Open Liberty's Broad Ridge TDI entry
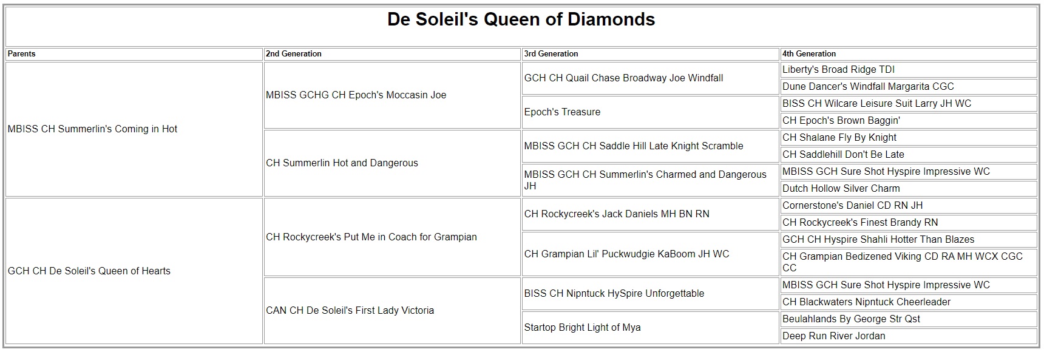Screen dimensions: 1044x352 click(x=838, y=70)
